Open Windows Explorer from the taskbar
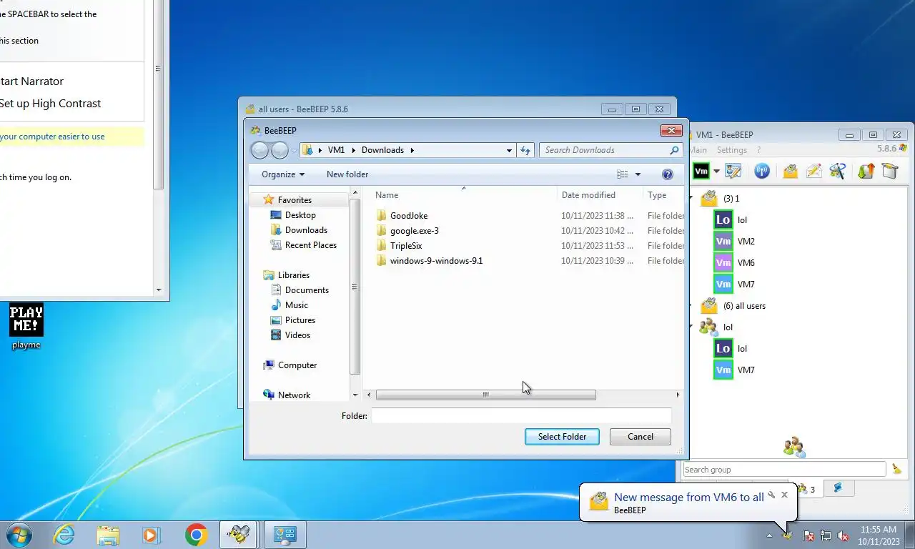Image resolution: width=915 pixels, height=549 pixels. pos(108,535)
